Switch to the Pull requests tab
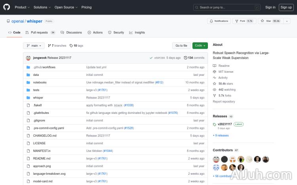The image size is (297, 185). coord(39,32)
